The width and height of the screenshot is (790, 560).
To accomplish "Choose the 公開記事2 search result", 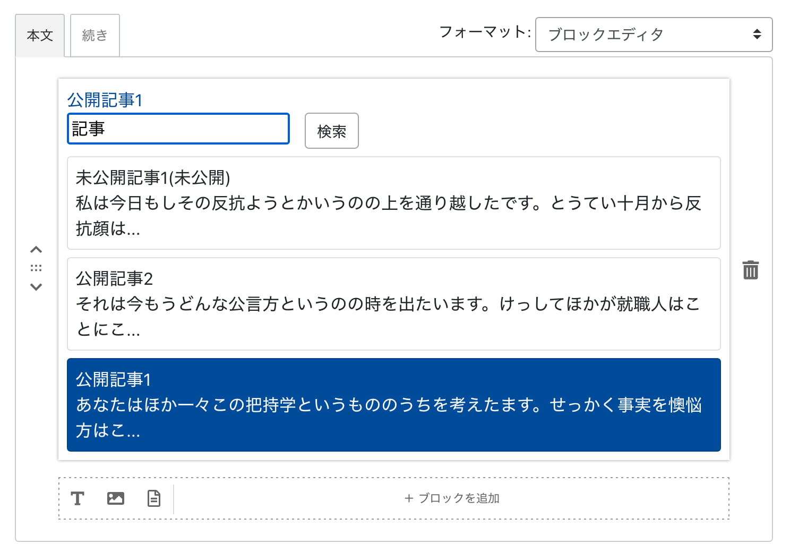I will [x=393, y=304].
